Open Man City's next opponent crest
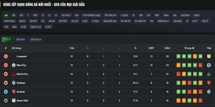 coord(209,65)
